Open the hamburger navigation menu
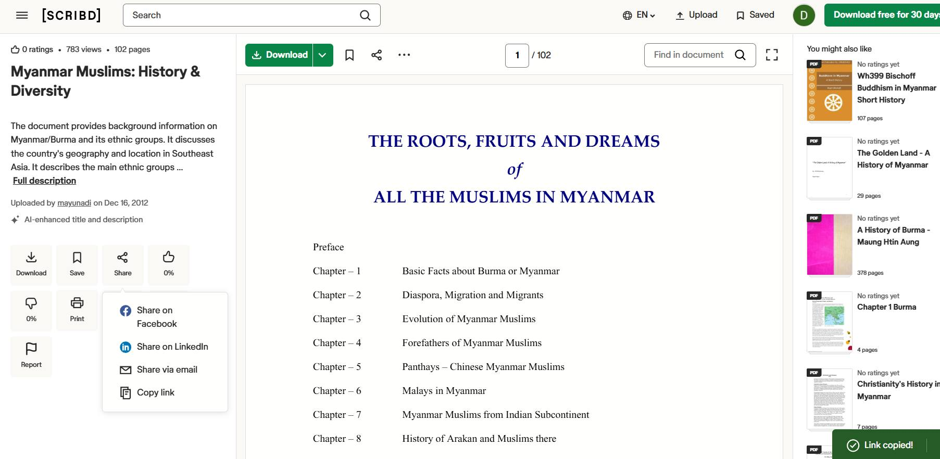This screenshot has height=459, width=940. (x=22, y=15)
